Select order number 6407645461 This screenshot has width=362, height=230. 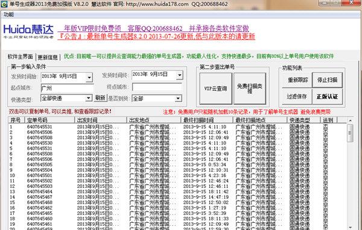click(x=40, y=224)
